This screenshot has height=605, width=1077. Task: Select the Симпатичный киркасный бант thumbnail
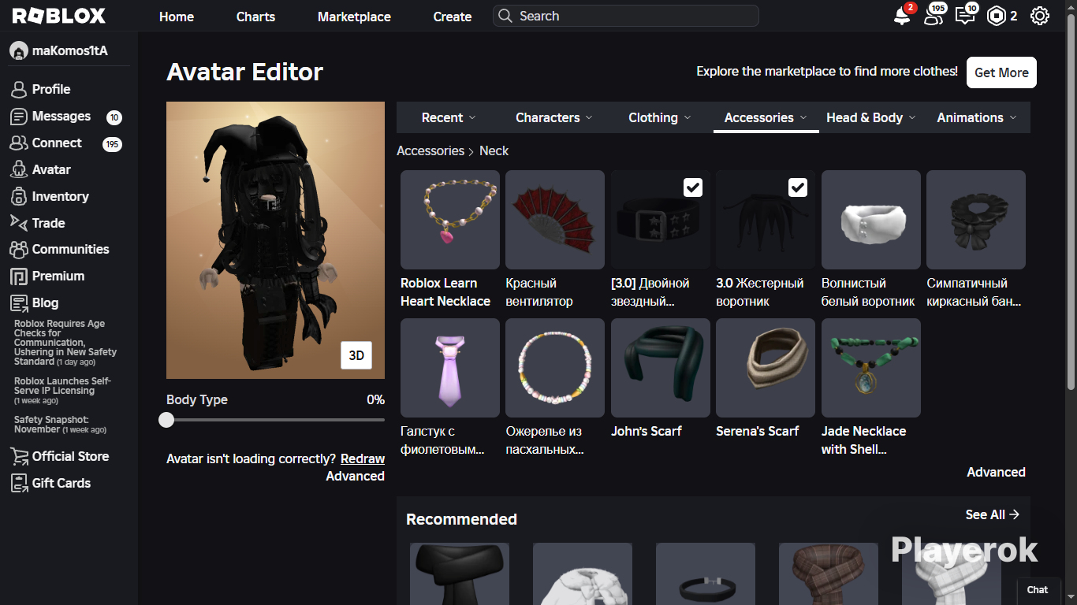click(976, 220)
